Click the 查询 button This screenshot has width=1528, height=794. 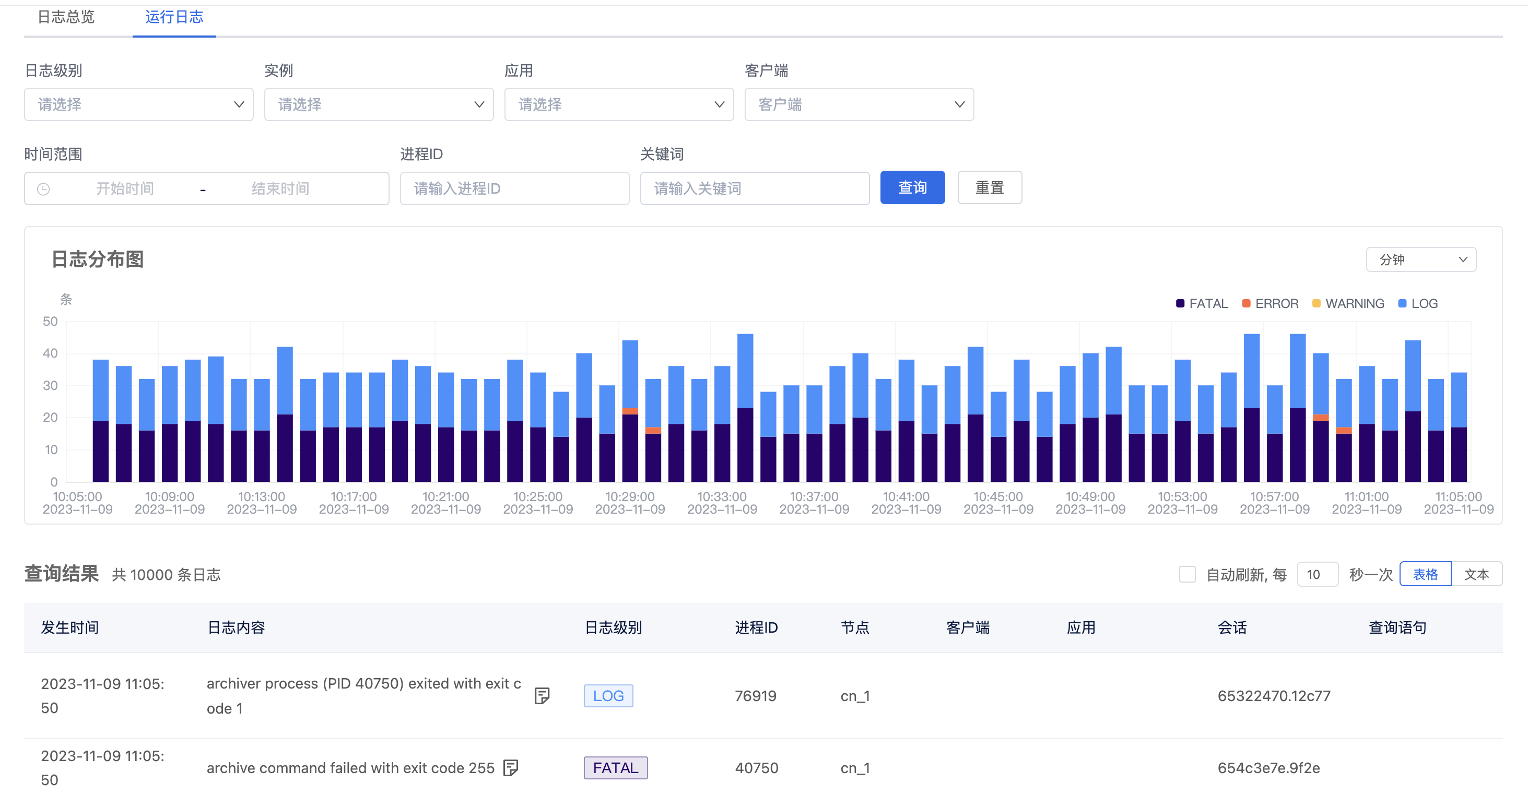[x=912, y=188]
